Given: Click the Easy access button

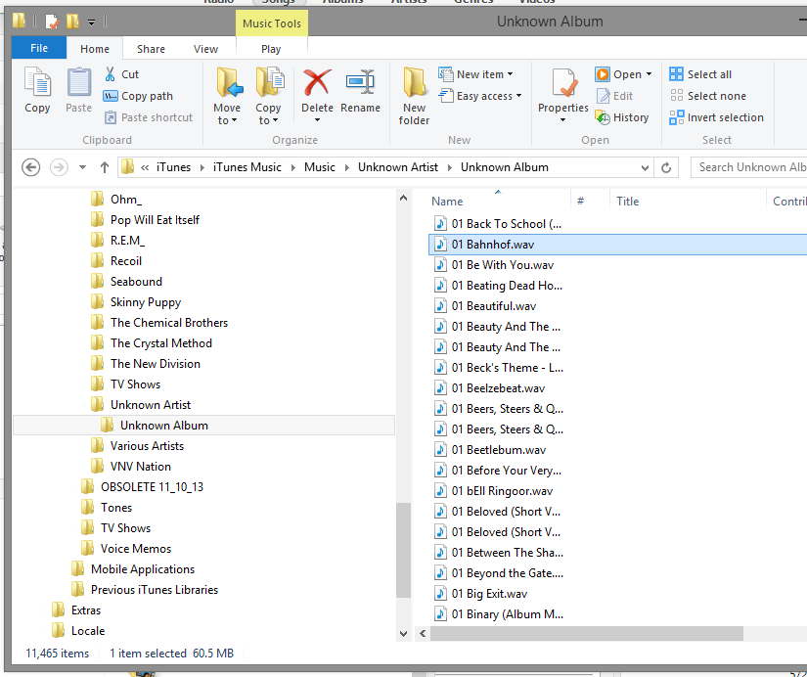Looking at the screenshot, I should point(480,96).
